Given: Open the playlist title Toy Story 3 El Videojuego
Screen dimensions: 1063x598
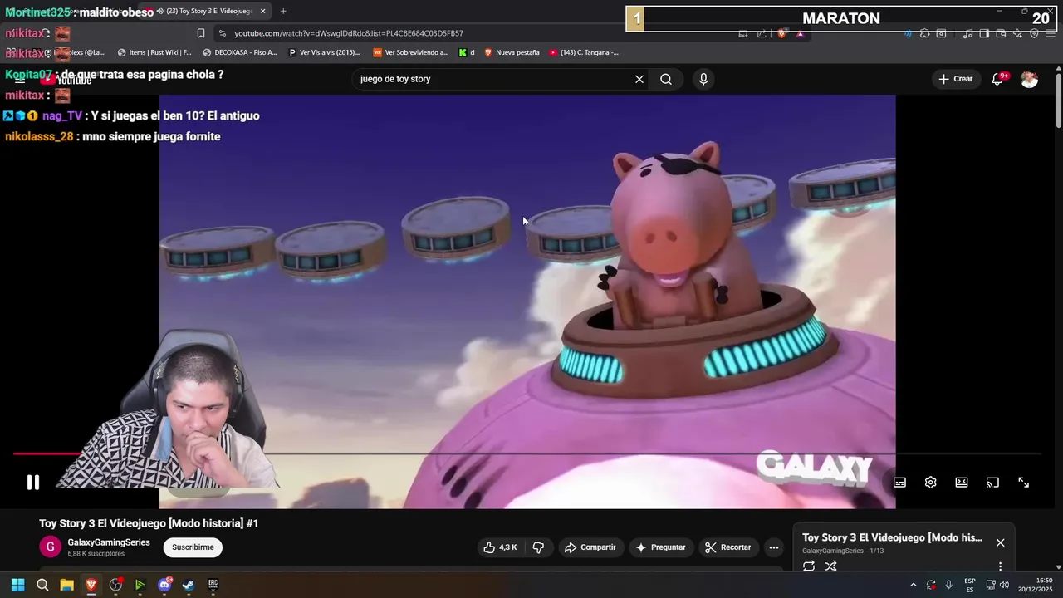Looking at the screenshot, I should coord(892,538).
